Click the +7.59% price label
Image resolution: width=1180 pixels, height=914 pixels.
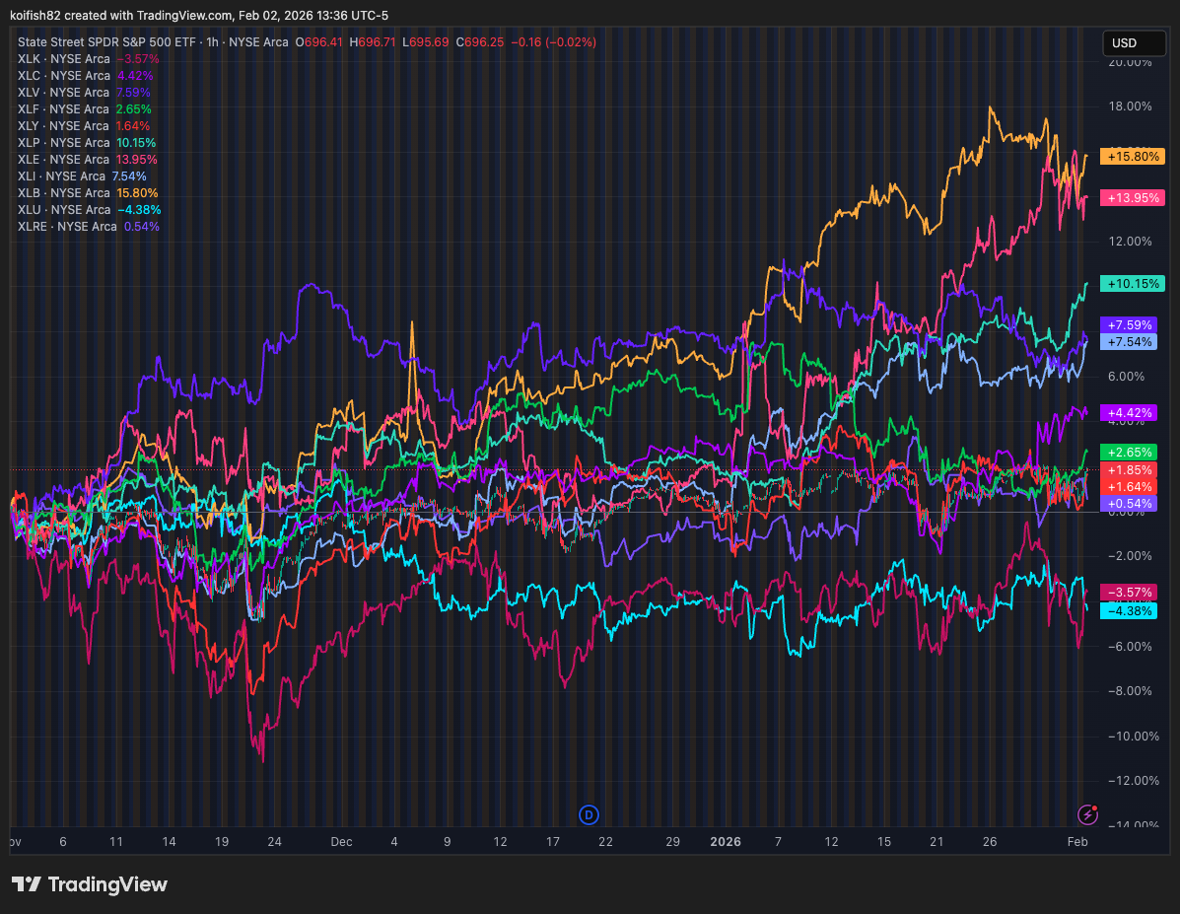[x=1129, y=325]
